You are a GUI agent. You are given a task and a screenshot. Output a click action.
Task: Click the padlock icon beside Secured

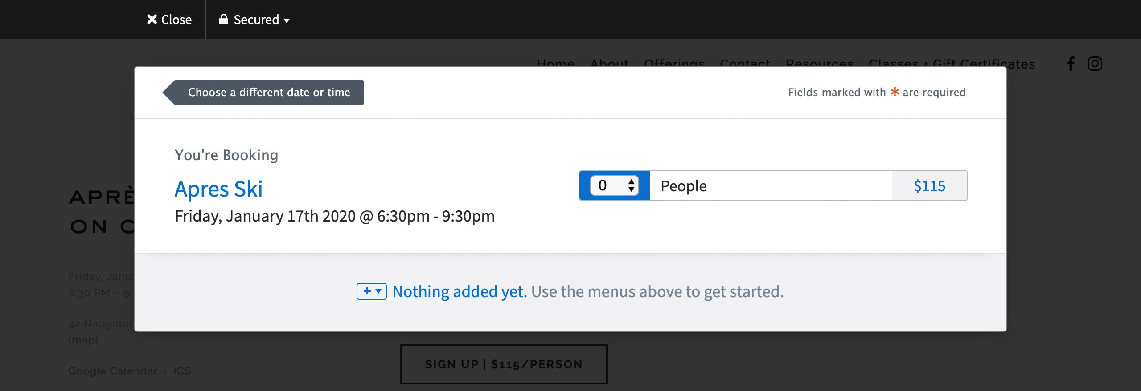[224, 19]
